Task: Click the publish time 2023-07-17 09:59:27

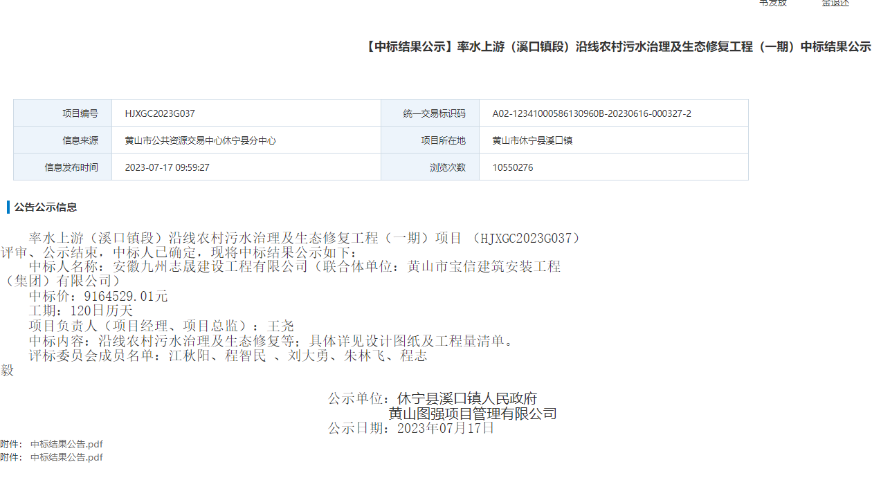Action: pyautogui.click(x=167, y=167)
